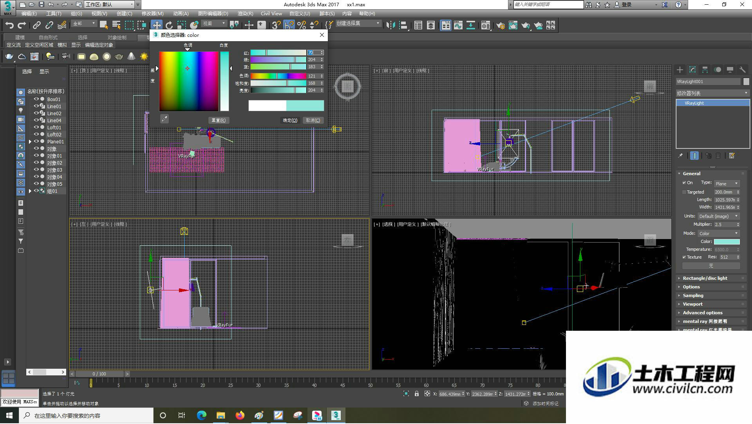The image size is (752, 424).
Task: Click the 登录 sign-in link
Action: click(x=627, y=5)
